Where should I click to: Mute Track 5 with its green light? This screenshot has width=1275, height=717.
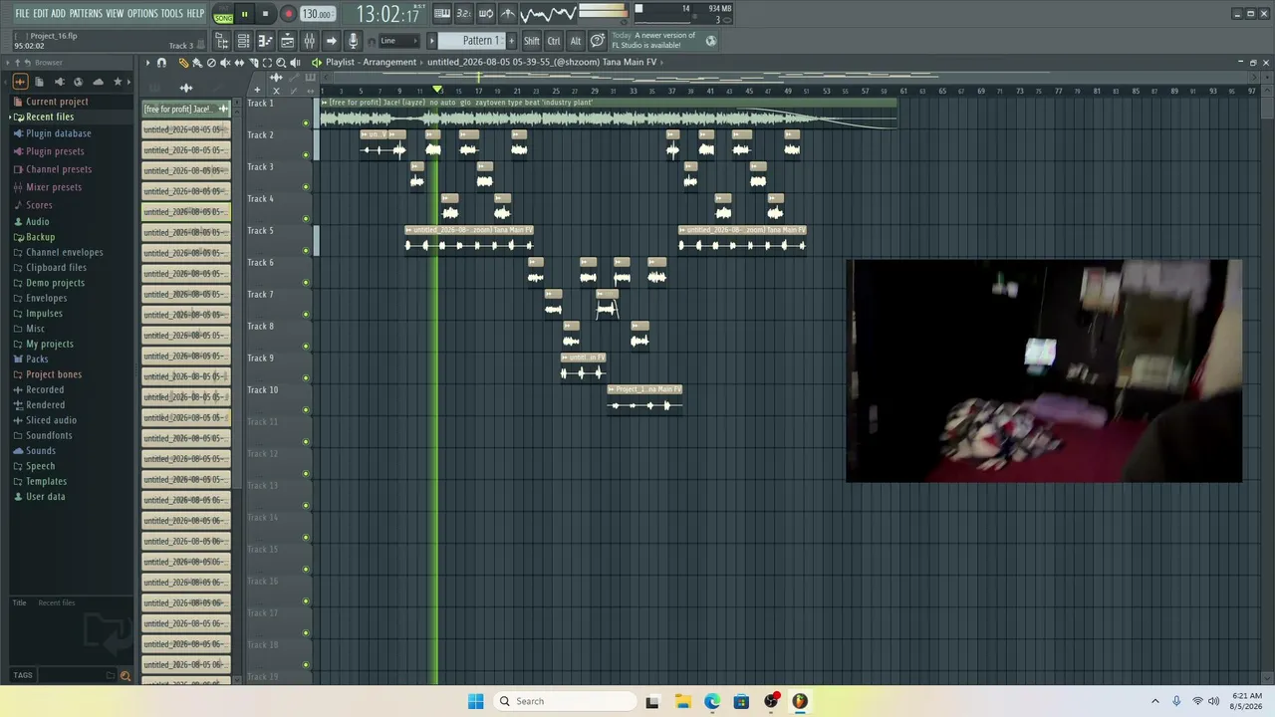click(x=306, y=251)
